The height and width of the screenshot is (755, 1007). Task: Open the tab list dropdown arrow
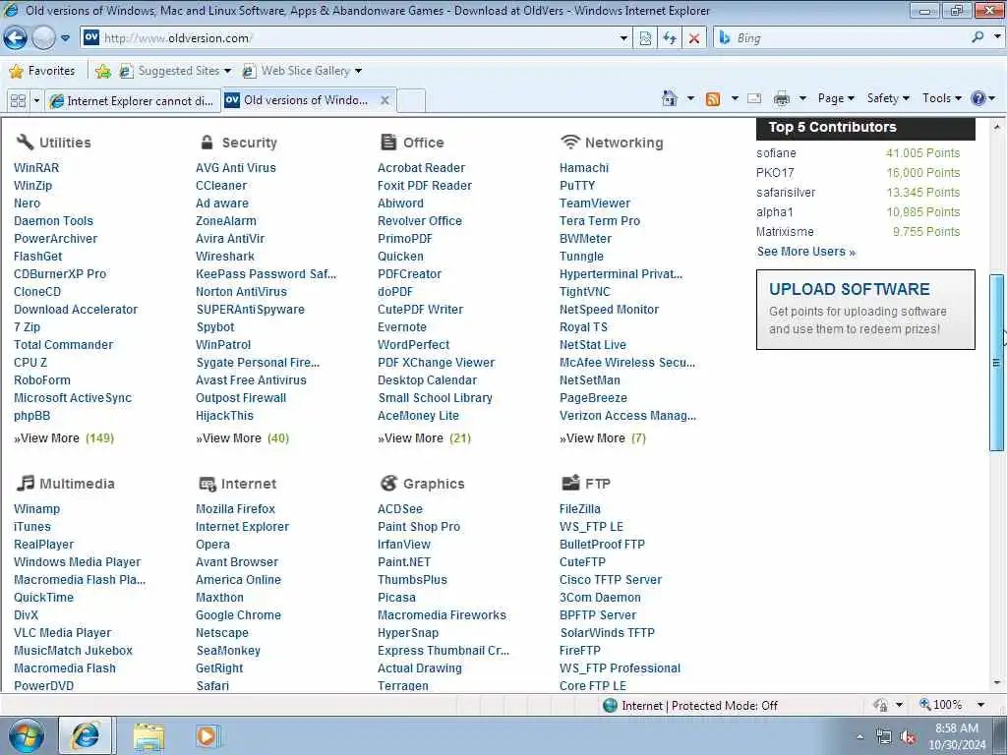36,101
